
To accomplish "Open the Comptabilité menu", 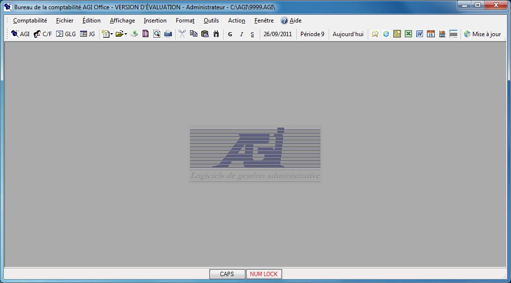I will (30, 21).
